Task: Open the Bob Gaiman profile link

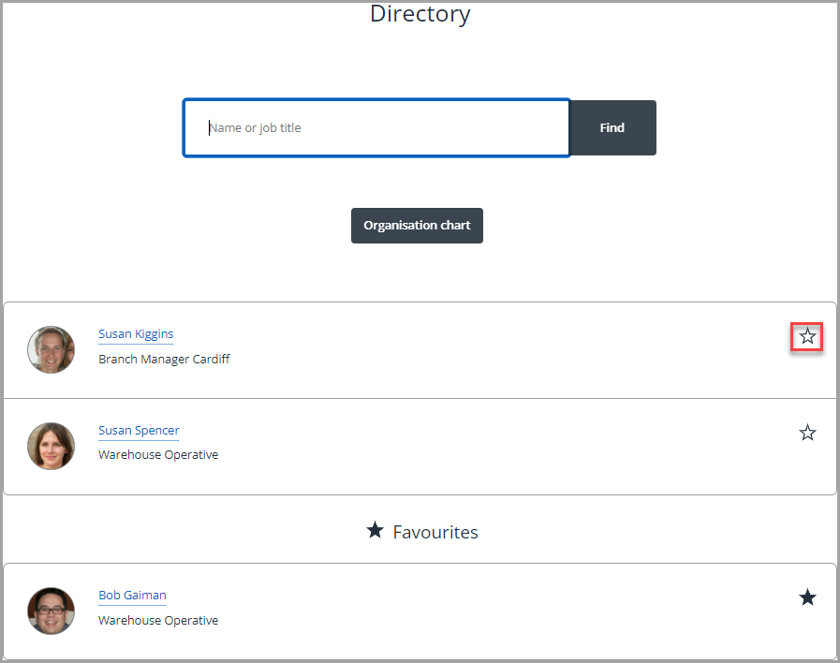Action: [x=132, y=596]
